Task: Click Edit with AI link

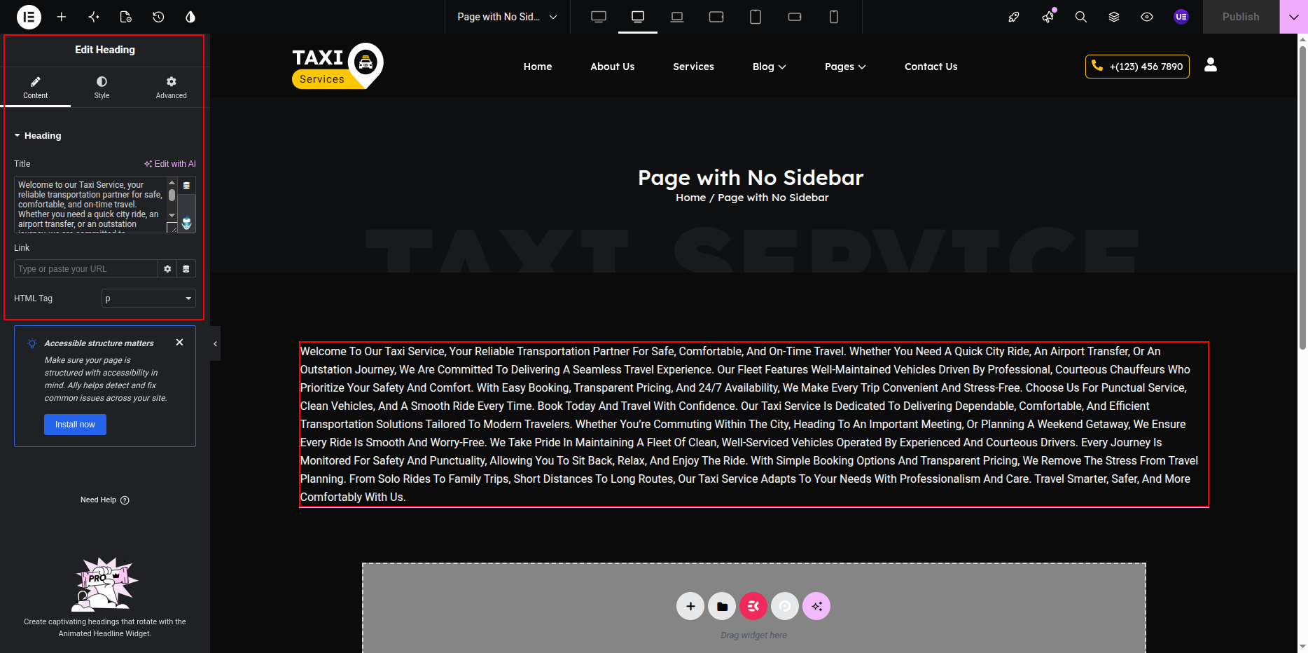Action: click(x=170, y=164)
